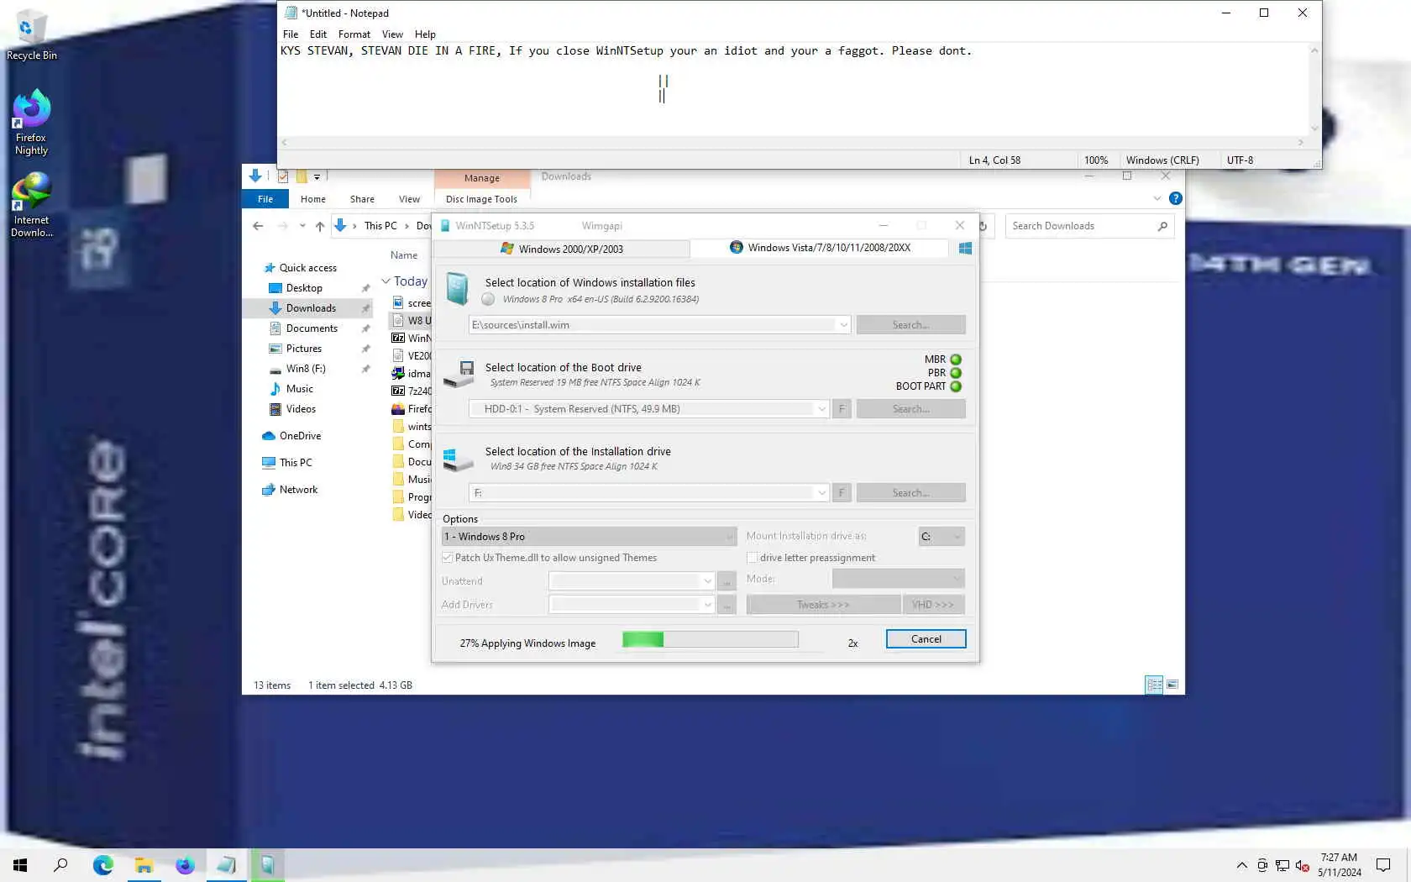
Task: Open Notepad Format menu
Action: click(x=354, y=34)
